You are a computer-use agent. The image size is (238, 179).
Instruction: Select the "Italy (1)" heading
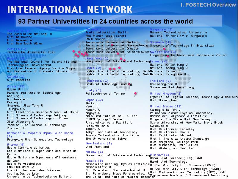pos(93,90)
